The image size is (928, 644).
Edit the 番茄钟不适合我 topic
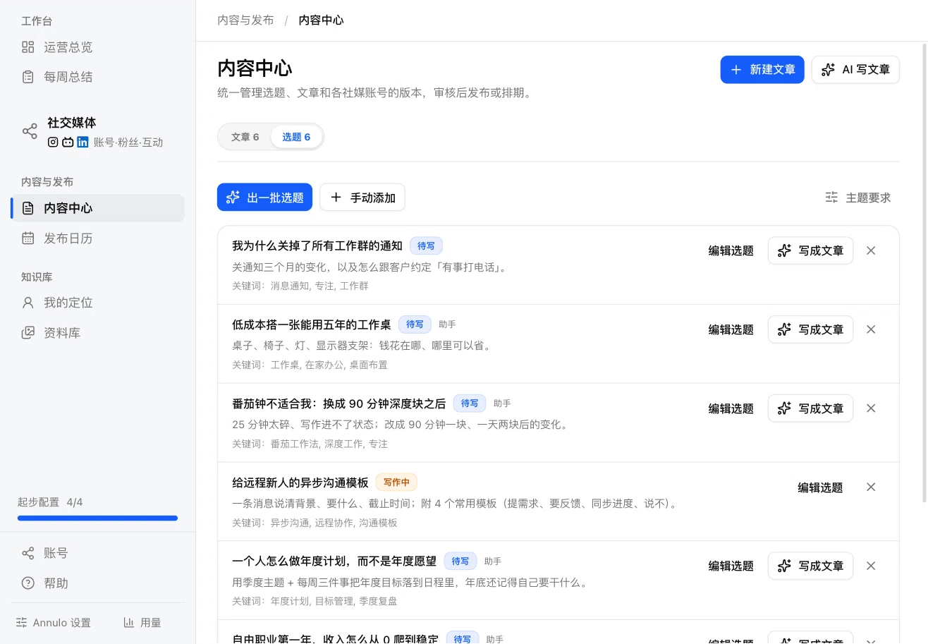[731, 408]
